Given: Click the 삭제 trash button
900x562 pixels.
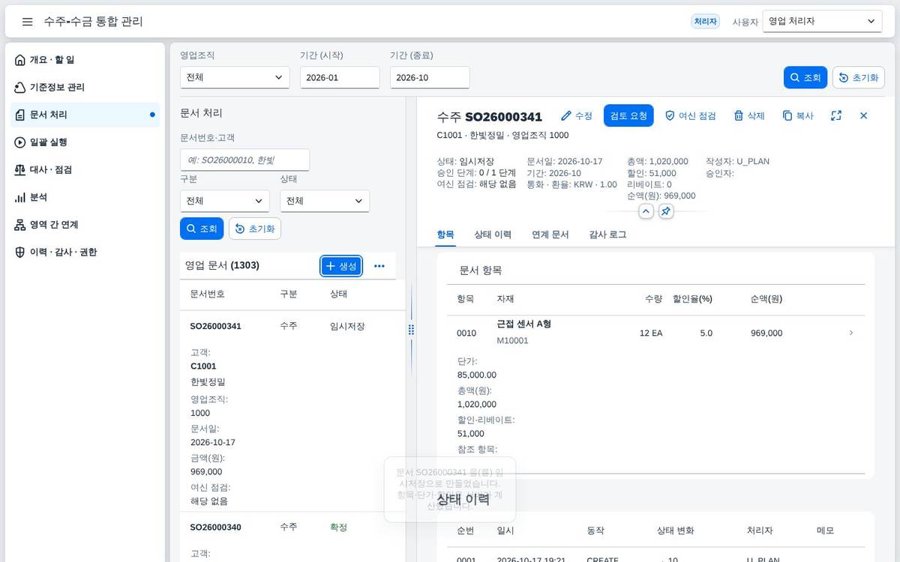Looking at the screenshot, I should pos(749,115).
